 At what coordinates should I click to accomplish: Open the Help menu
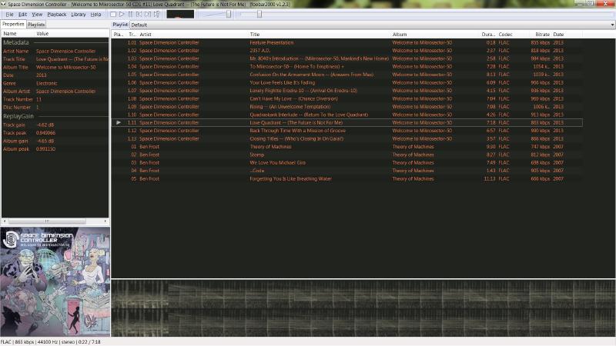95,15
